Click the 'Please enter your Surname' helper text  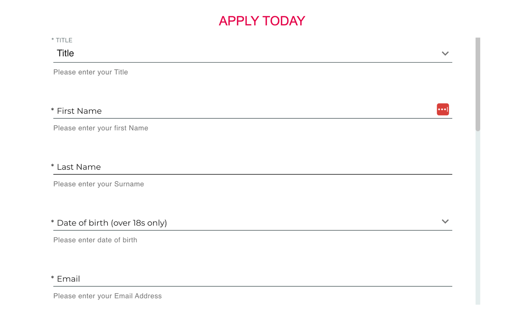point(99,184)
